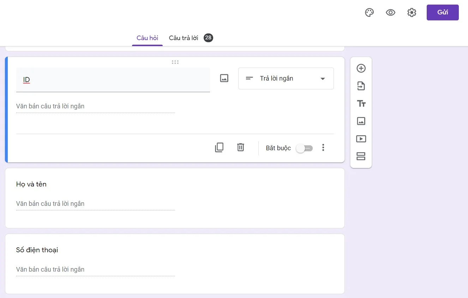468x298 pixels.
Task: Preview the form with the eye icon
Action: [x=390, y=13]
